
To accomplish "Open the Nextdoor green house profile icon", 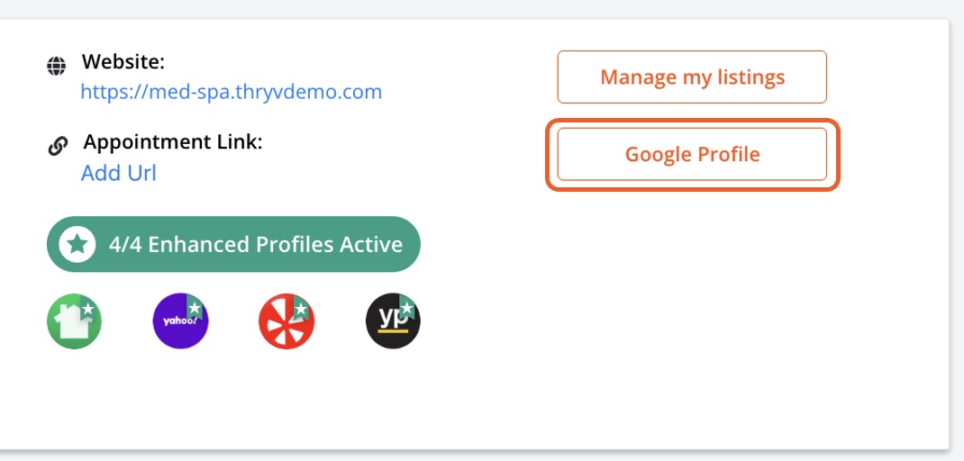I will tap(71, 323).
